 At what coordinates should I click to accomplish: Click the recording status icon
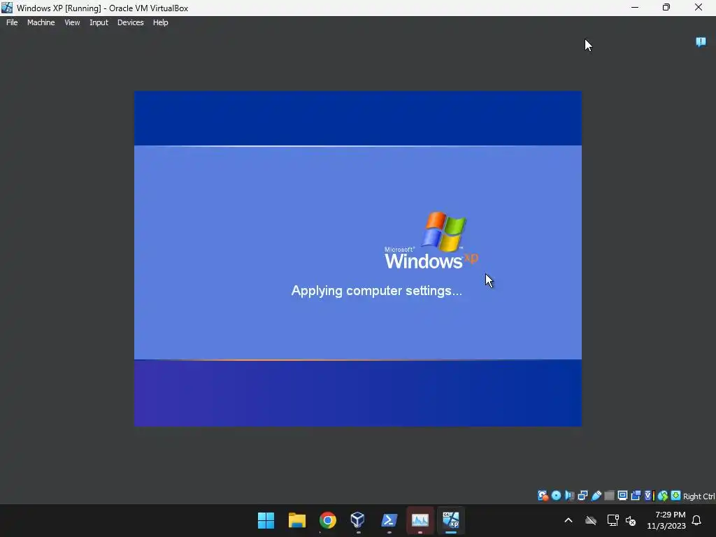tap(636, 496)
